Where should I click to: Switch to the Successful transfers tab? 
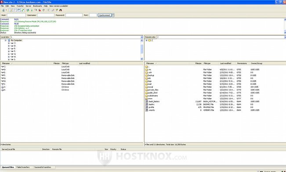(43, 167)
